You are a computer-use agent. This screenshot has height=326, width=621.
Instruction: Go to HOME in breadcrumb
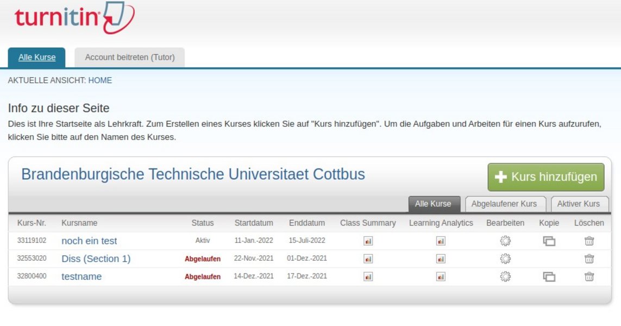click(100, 80)
